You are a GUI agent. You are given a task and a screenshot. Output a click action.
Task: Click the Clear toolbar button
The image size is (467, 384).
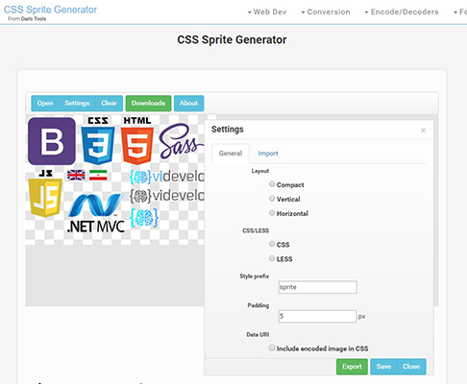coord(109,103)
